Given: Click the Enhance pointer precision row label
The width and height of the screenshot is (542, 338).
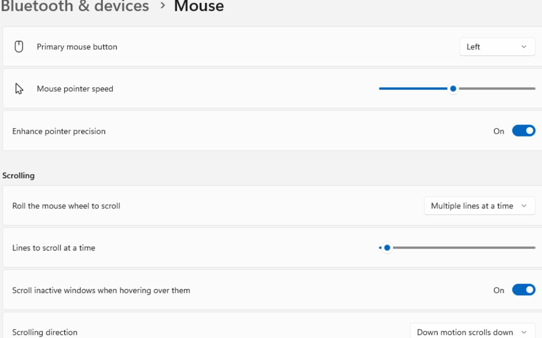Looking at the screenshot, I should click(59, 131).
